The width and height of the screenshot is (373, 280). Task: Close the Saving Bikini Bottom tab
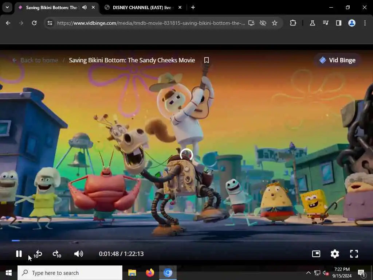click(93, 7)
